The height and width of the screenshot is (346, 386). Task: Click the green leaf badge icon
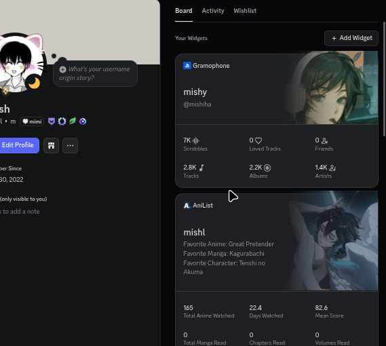tap(73, 121)
